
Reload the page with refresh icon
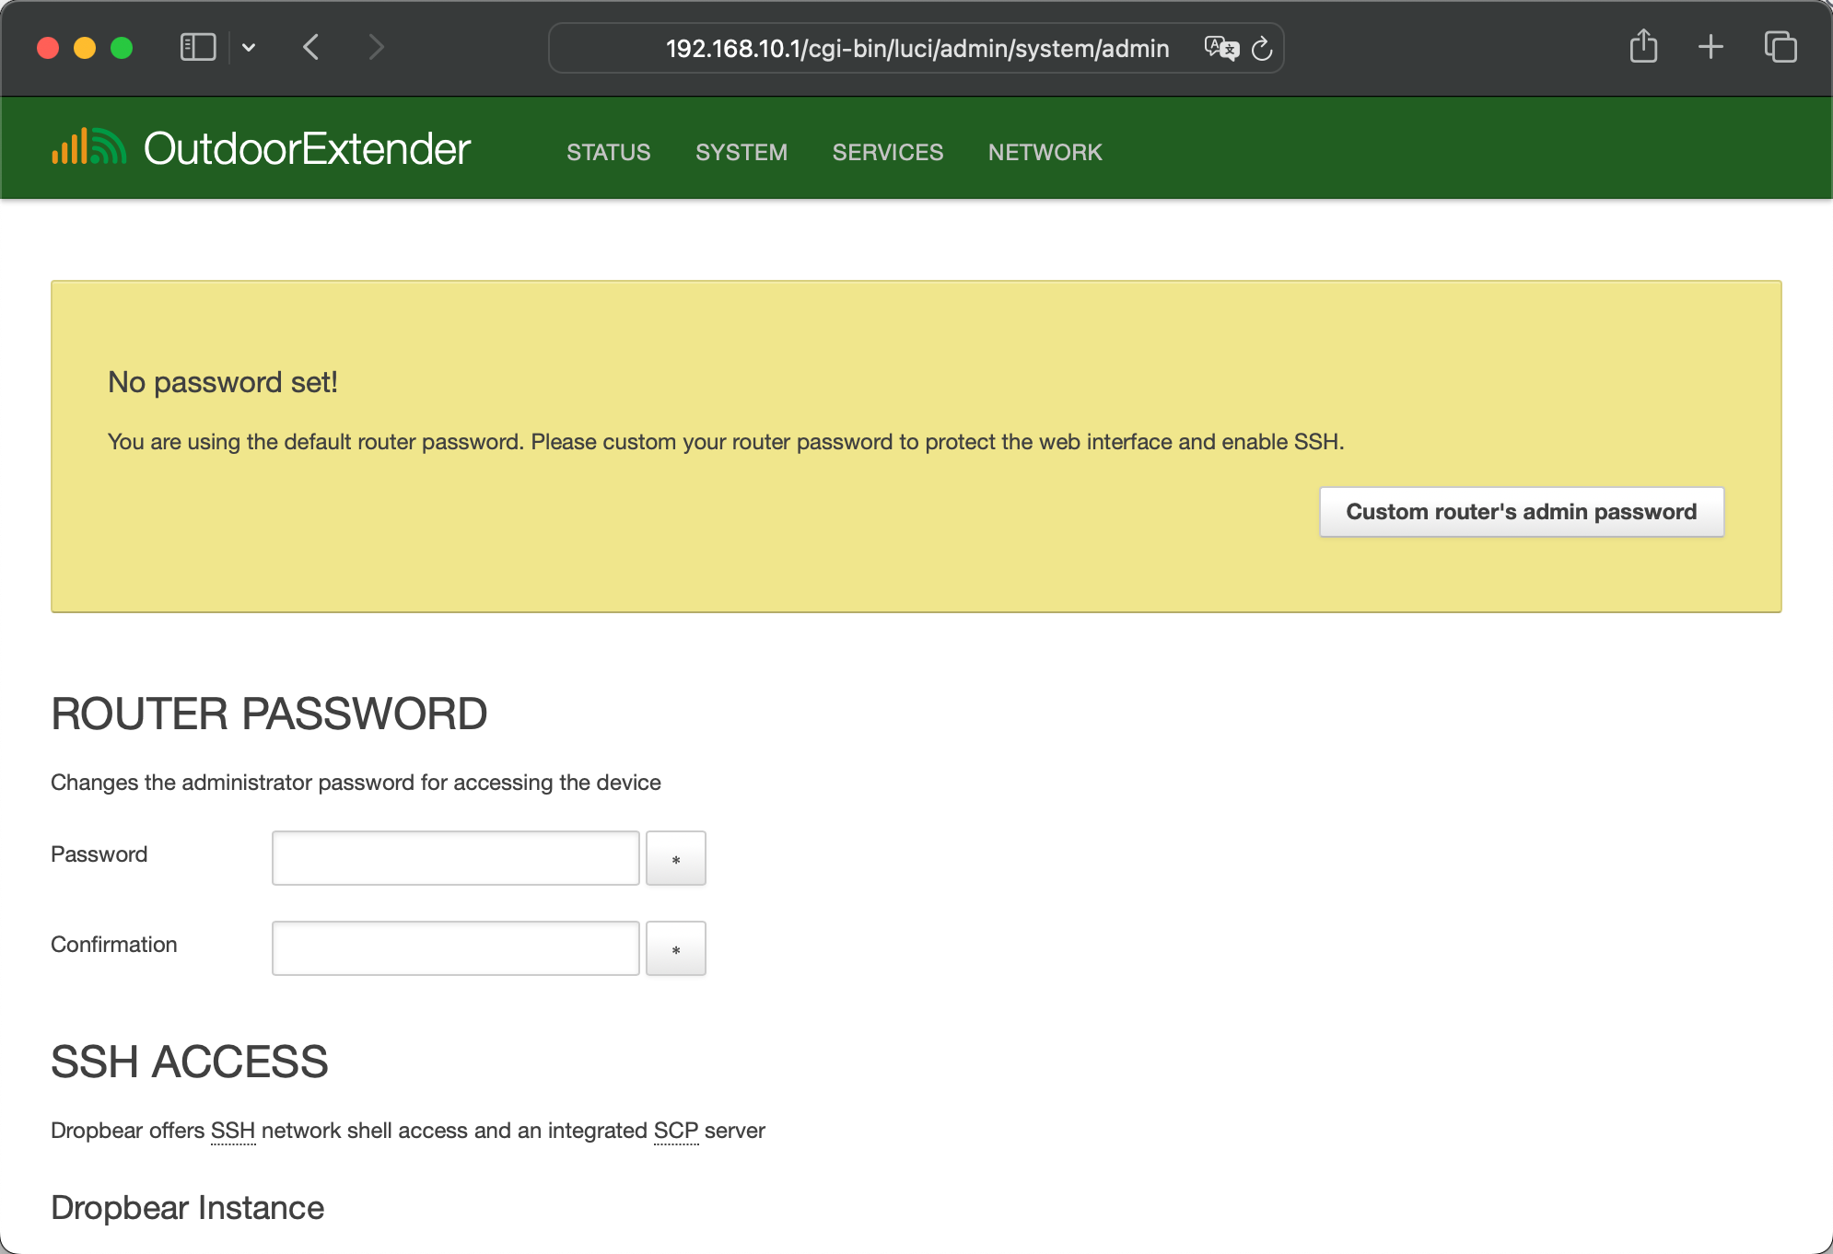coord(1262,48)
